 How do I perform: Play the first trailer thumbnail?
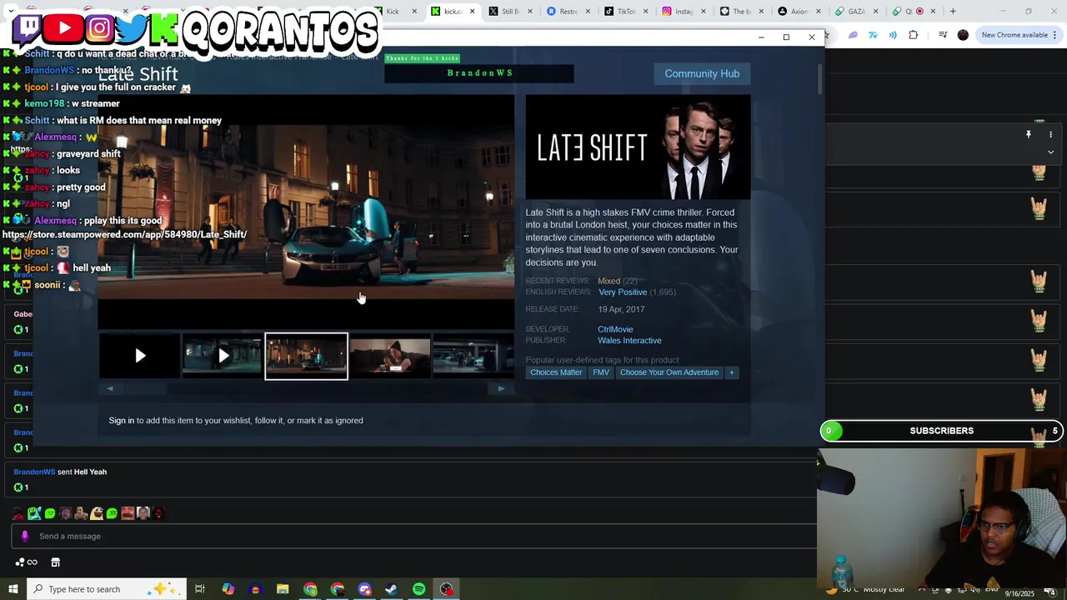click(140, 357)
